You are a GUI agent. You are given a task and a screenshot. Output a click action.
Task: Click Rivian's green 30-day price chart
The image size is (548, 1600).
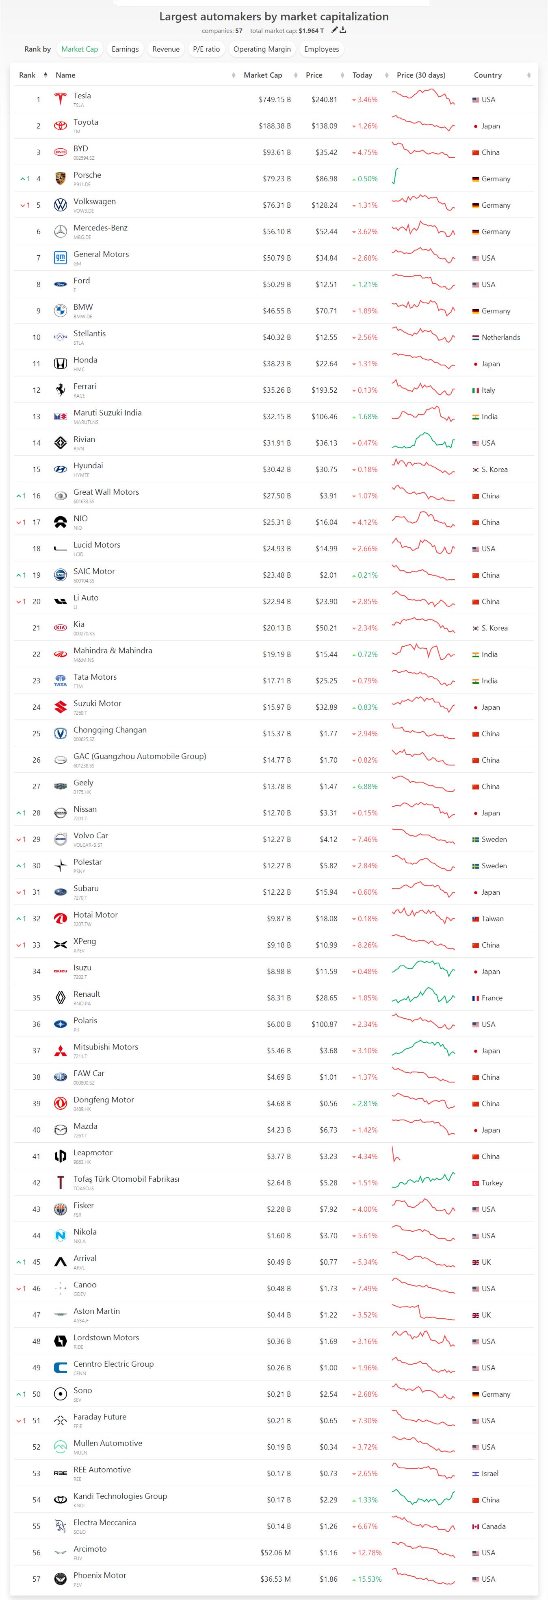[423, 440]
